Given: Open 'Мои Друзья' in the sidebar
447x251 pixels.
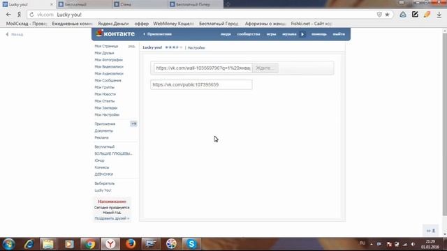Looking at the screenshot, I should point(104,53).
